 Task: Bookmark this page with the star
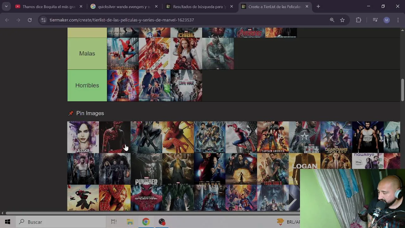tap(342, 20)
